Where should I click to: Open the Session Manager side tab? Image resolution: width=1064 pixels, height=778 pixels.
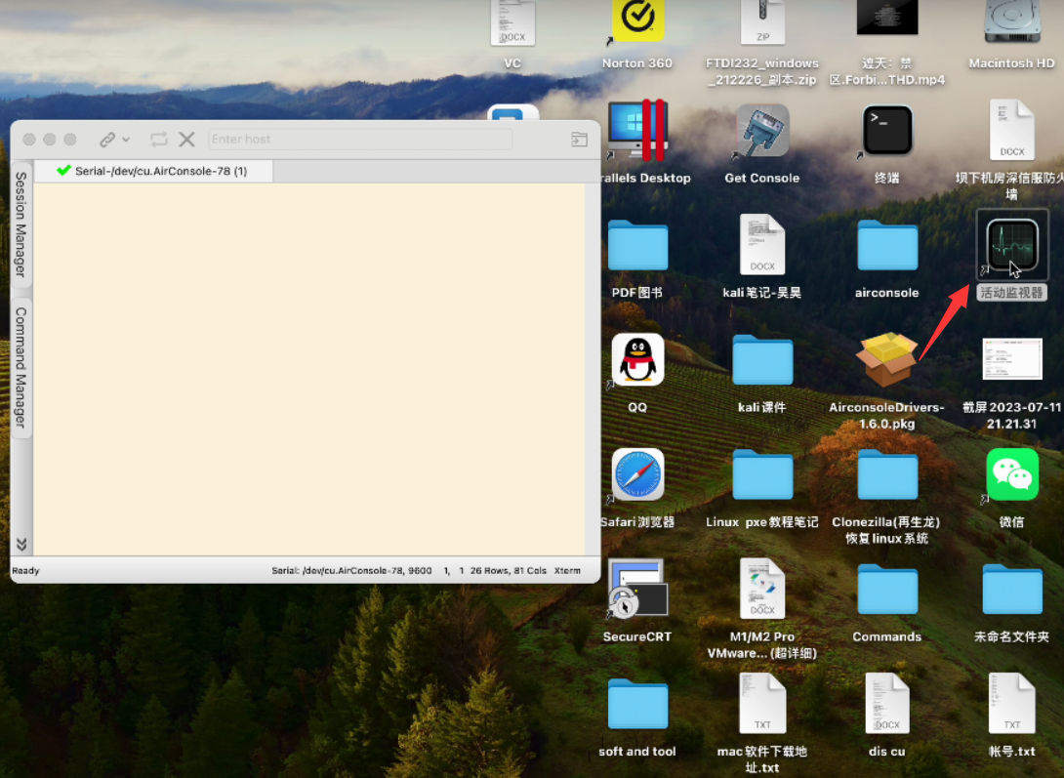tap(21, 225)
